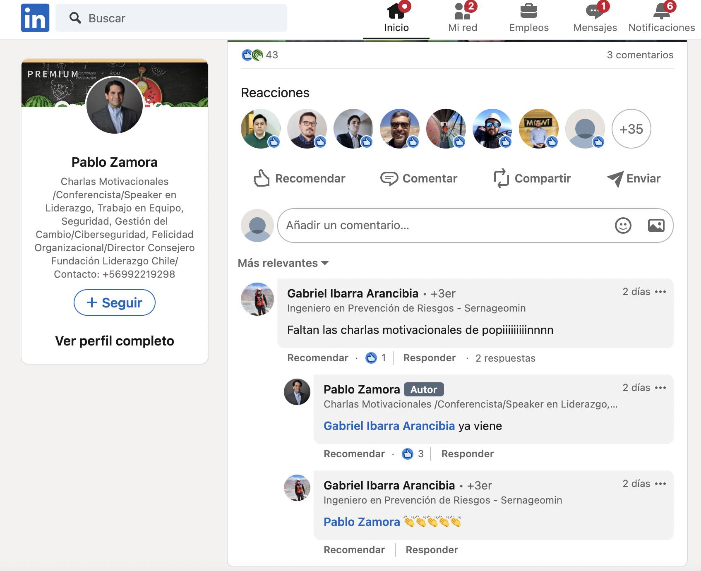This screenshot has width=701, height=571.
Task: Open options menu on Gabriel's first comment
Action: tap(661, 292)
